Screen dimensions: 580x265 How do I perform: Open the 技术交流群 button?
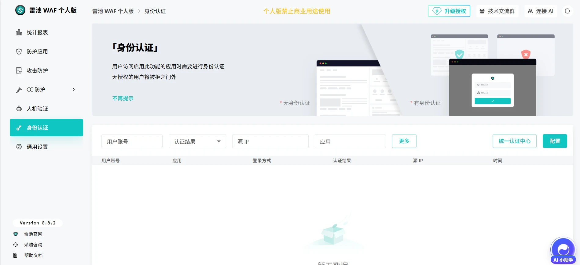coord(497,11)
